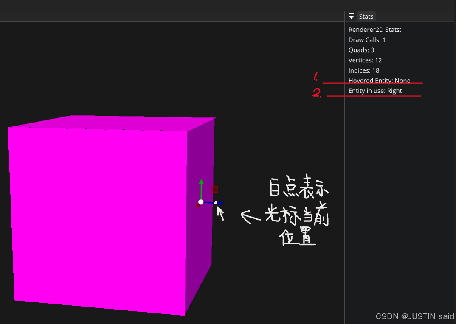Click the red square plane handle

[x=215, y=189]
